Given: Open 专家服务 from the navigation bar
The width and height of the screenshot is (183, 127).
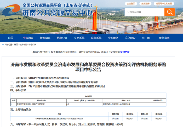Looking at the screenshot, I should (113, 38).
